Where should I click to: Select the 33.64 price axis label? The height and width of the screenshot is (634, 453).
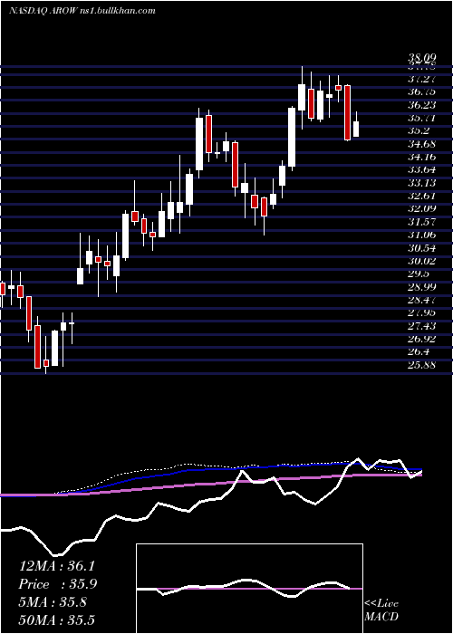click(x=422, y=170)
